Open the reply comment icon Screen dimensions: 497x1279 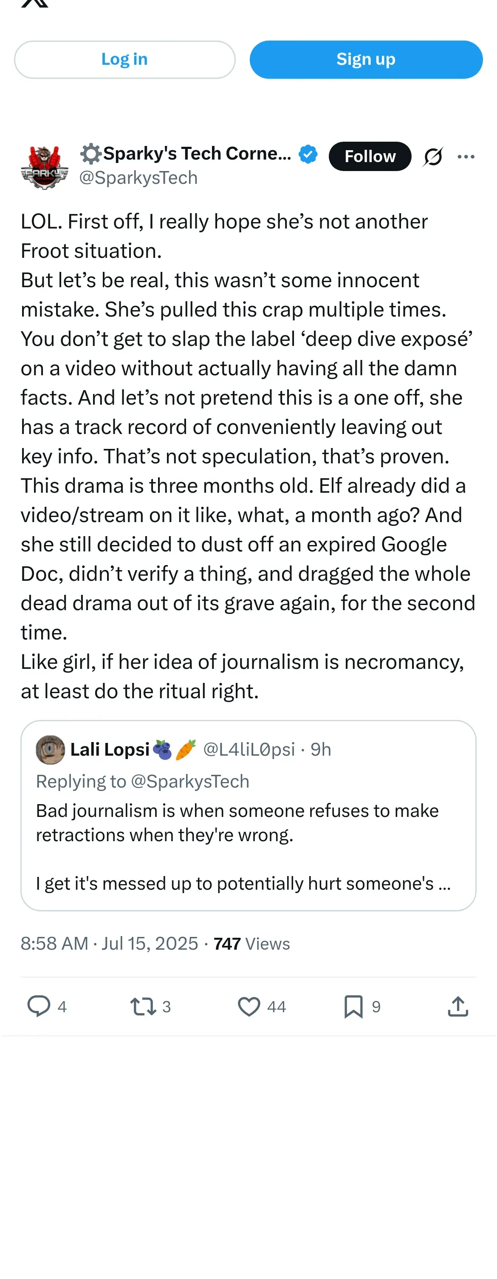39,1006
